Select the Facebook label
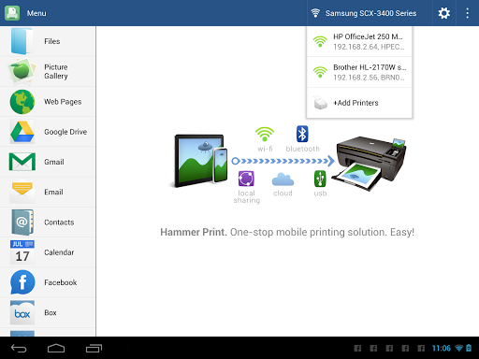Image resolution: width=479 pixels, height=359 pixels. 61,282
